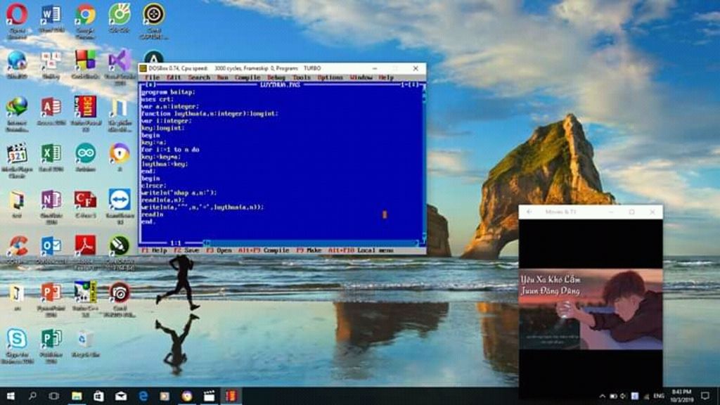Open the notification center icon
The height and width of the screenshot is (405, 720).
pos(706,396)
